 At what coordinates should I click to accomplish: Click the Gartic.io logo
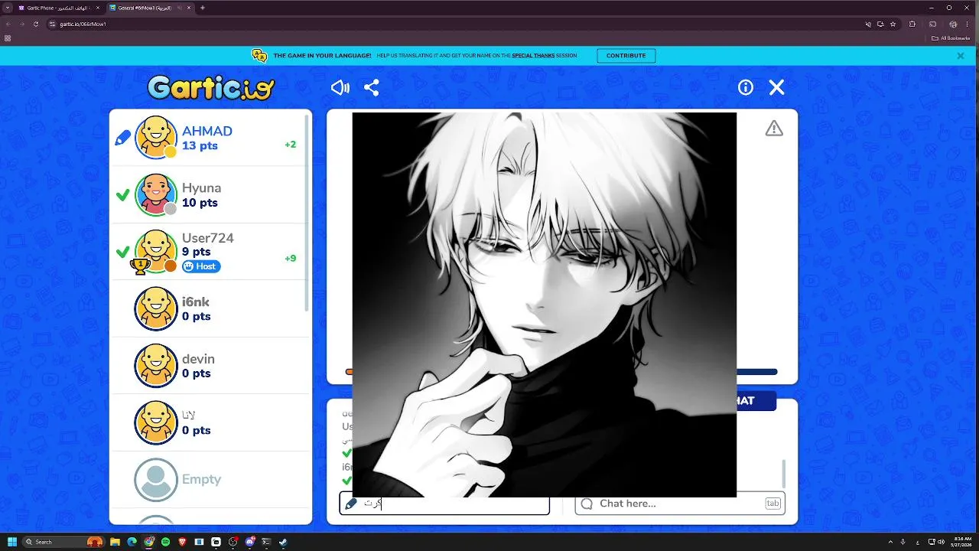(x=211, y=87)
